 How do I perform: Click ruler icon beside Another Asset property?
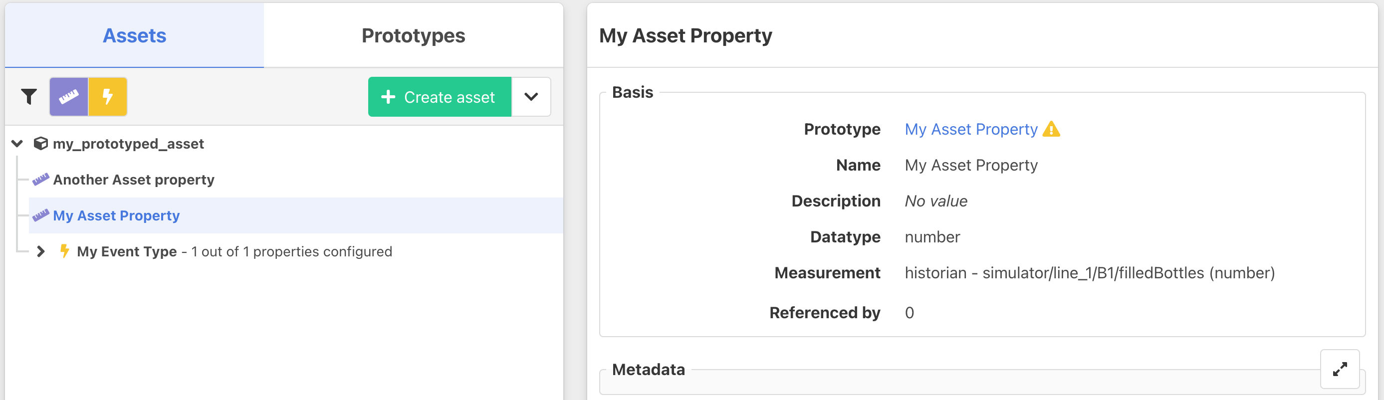point(40,180)
